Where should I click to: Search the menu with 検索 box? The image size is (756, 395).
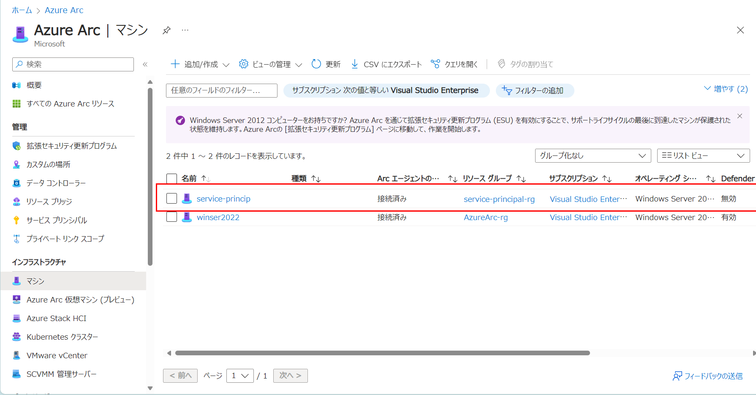[x=73, y=64]
